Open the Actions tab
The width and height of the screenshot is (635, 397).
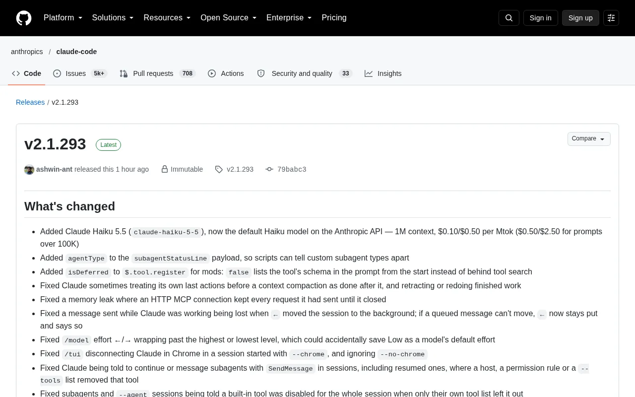tap(226, 73)
